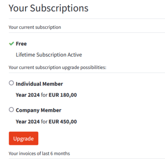Click the EUR 180,00 price

click(63, 95)
